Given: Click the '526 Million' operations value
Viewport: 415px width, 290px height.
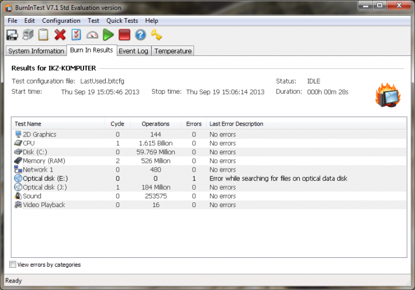Looking at the screenshot, I should (x=155, y=161).
